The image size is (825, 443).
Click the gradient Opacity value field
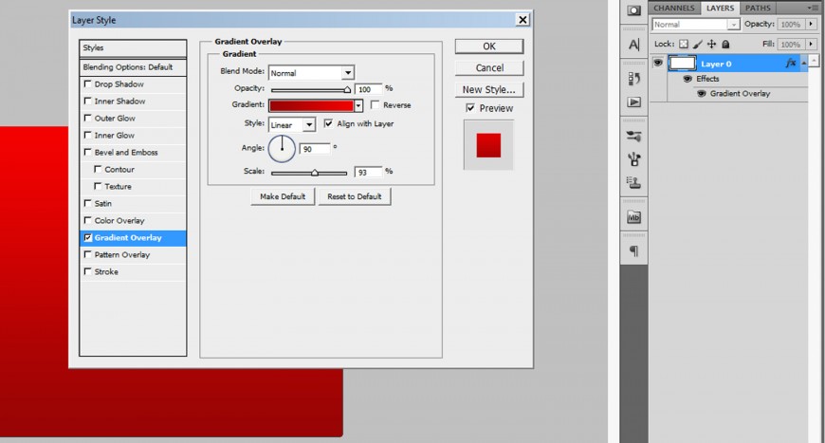[368, 89]
